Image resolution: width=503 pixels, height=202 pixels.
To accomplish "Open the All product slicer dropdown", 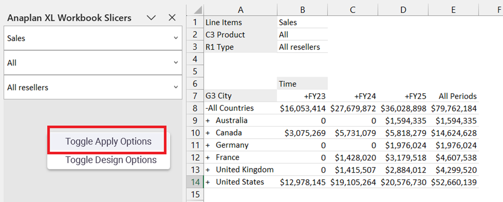I will point(175,63).
